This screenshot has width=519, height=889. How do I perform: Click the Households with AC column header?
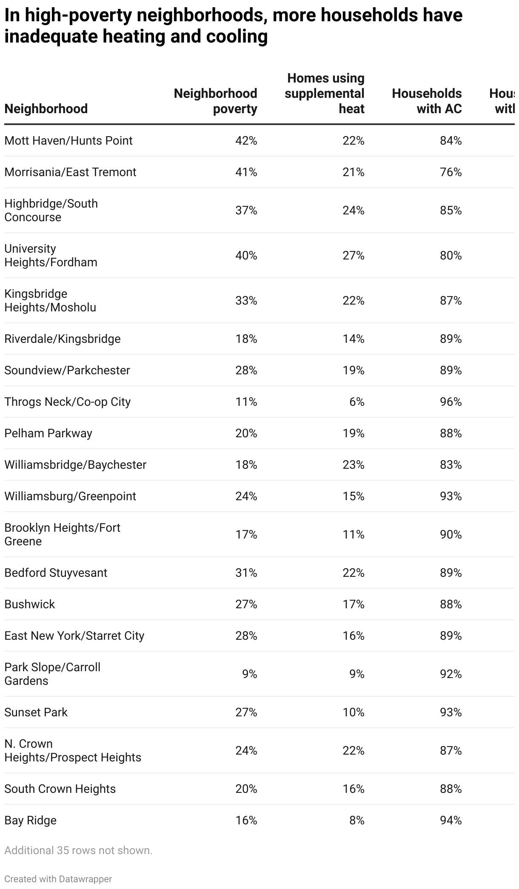(427, 101)
